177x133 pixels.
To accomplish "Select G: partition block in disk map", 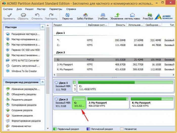I will 79,103.
